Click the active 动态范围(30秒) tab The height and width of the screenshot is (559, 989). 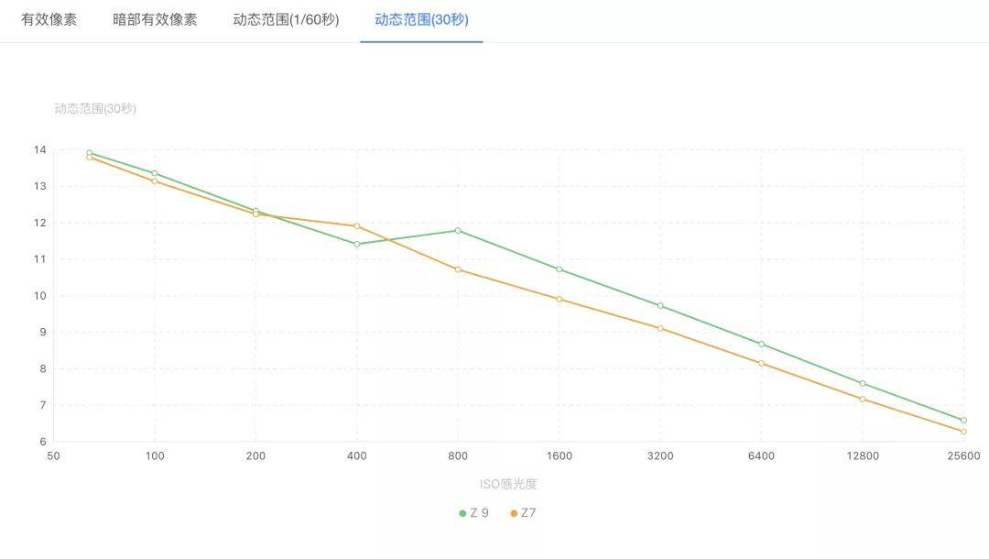tap(421, 19)
